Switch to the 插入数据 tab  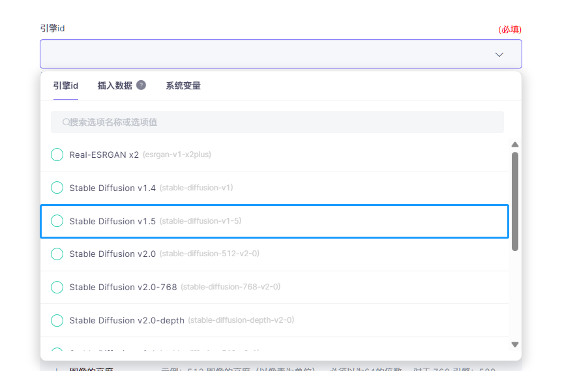(115, 85)
